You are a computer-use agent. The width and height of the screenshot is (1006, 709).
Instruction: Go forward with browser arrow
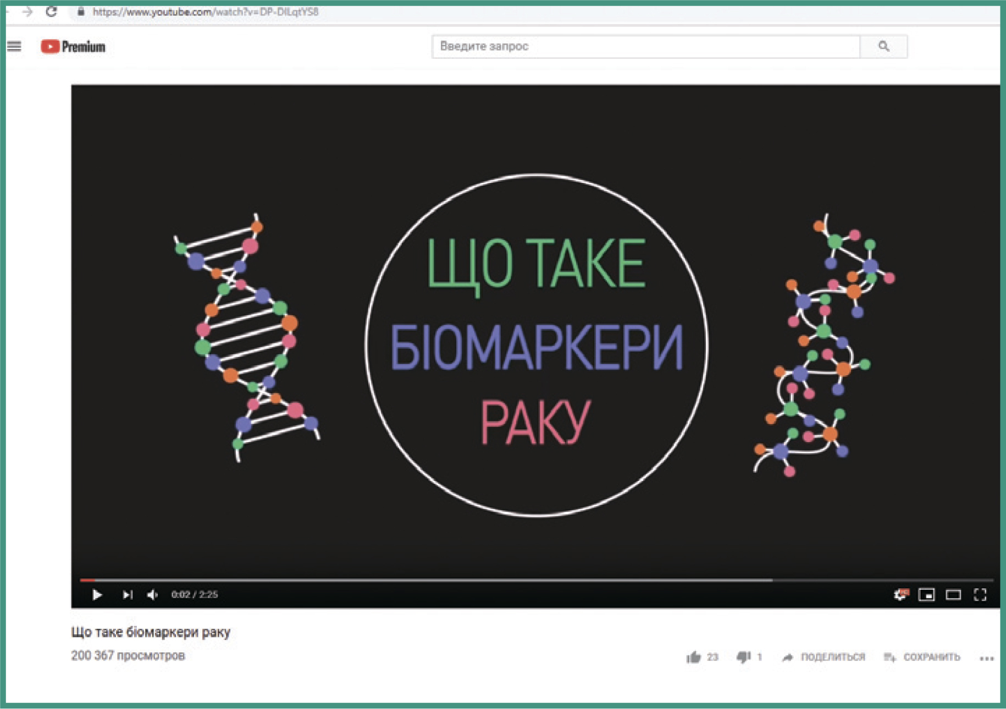27,12
